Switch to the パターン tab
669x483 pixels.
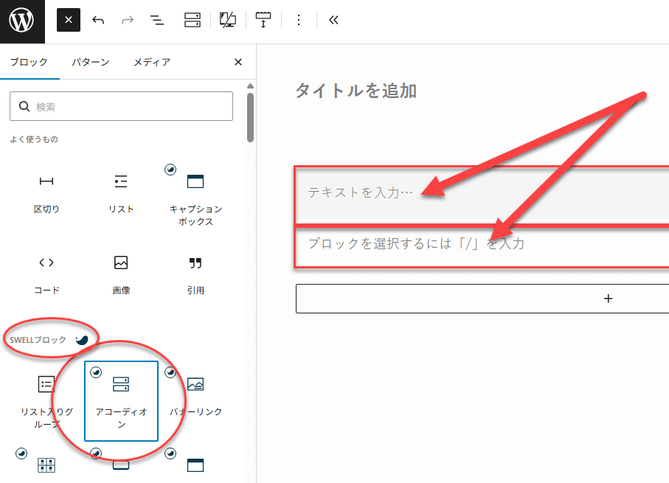(x=90, y=62)
